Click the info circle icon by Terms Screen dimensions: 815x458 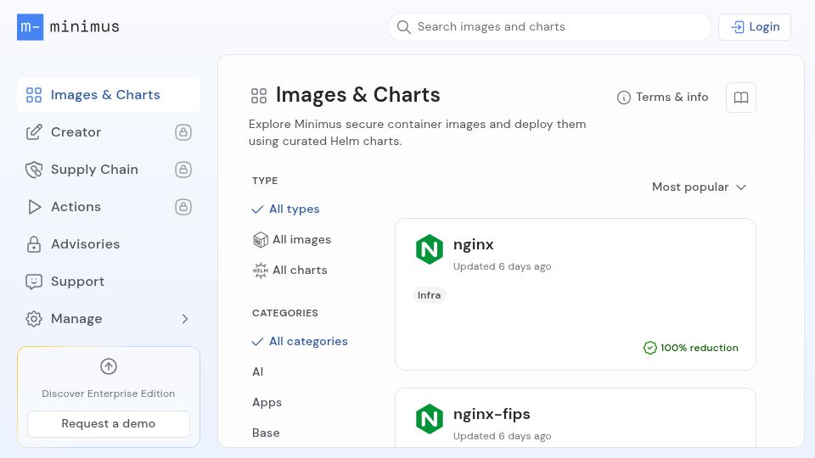tap(624, 98)
